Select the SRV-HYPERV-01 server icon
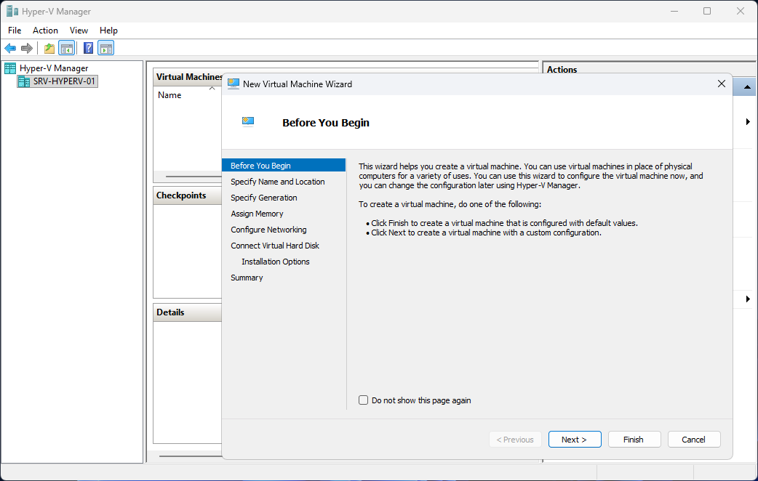 [24, 81]
